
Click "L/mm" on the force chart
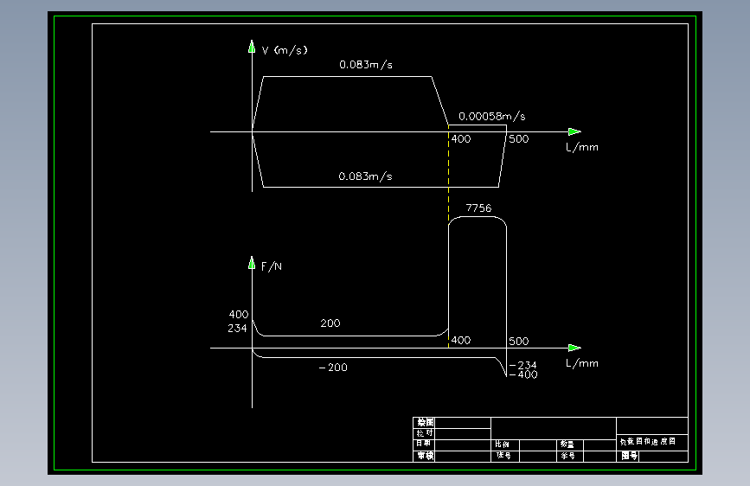click(x=582, y=363)
